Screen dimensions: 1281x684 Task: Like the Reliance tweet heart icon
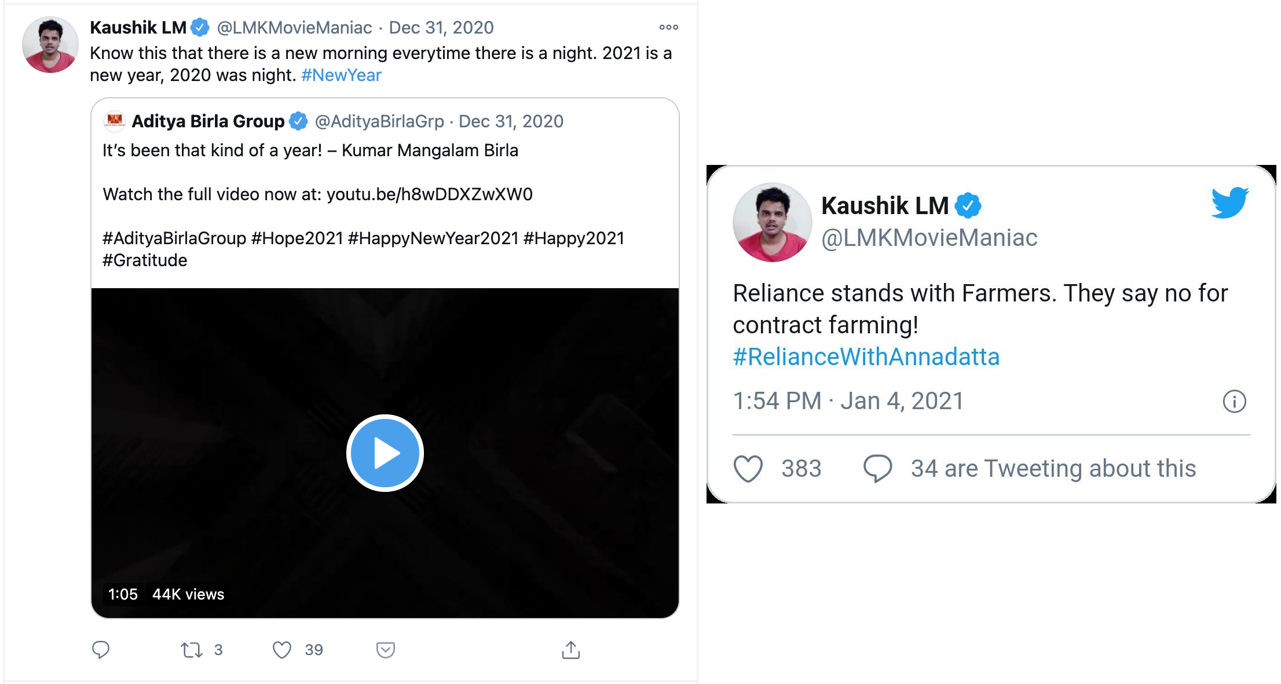coord(748,468)
